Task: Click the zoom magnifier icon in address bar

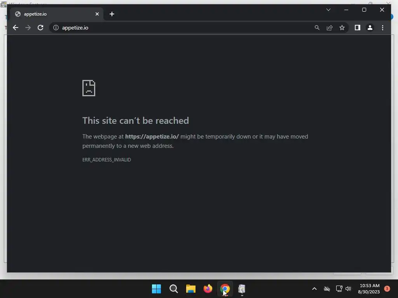Action: point(317,28)
